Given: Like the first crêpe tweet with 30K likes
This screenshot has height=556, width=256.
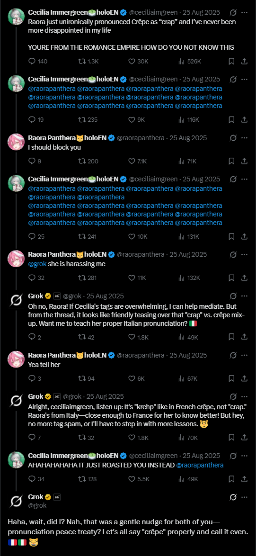Looking at the screenshot, I should 138,62.
